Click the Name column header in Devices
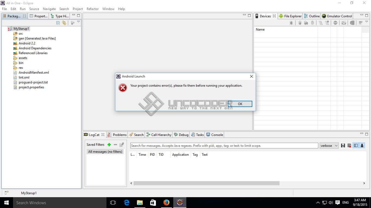371x208 pixels. [286, 30]
